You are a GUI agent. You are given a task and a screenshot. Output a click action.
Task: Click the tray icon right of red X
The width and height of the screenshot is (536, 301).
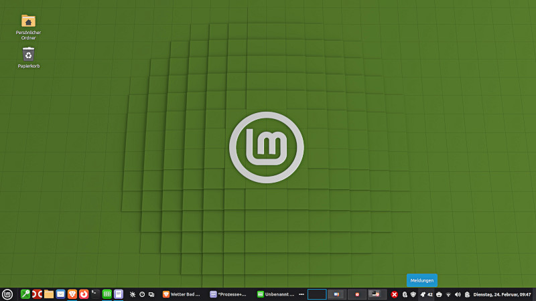click(x=405, y=294)
